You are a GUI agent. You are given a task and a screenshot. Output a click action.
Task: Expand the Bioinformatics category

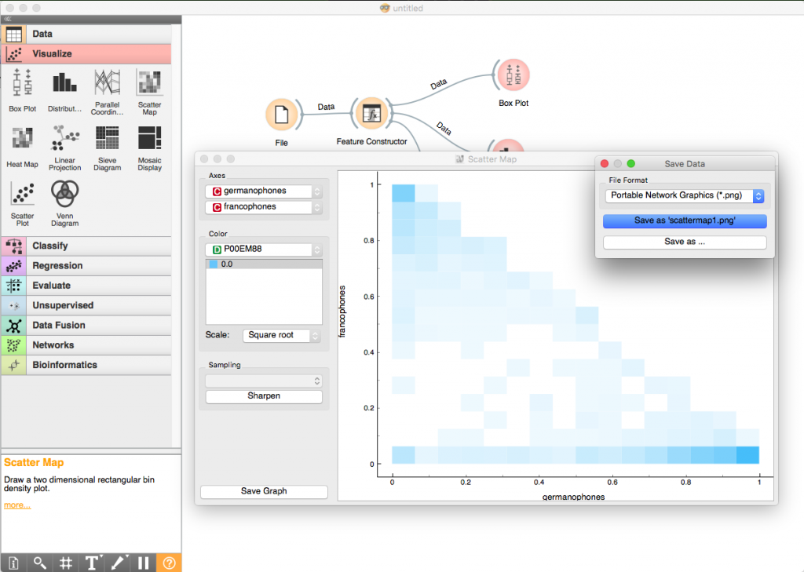point(86,365)
